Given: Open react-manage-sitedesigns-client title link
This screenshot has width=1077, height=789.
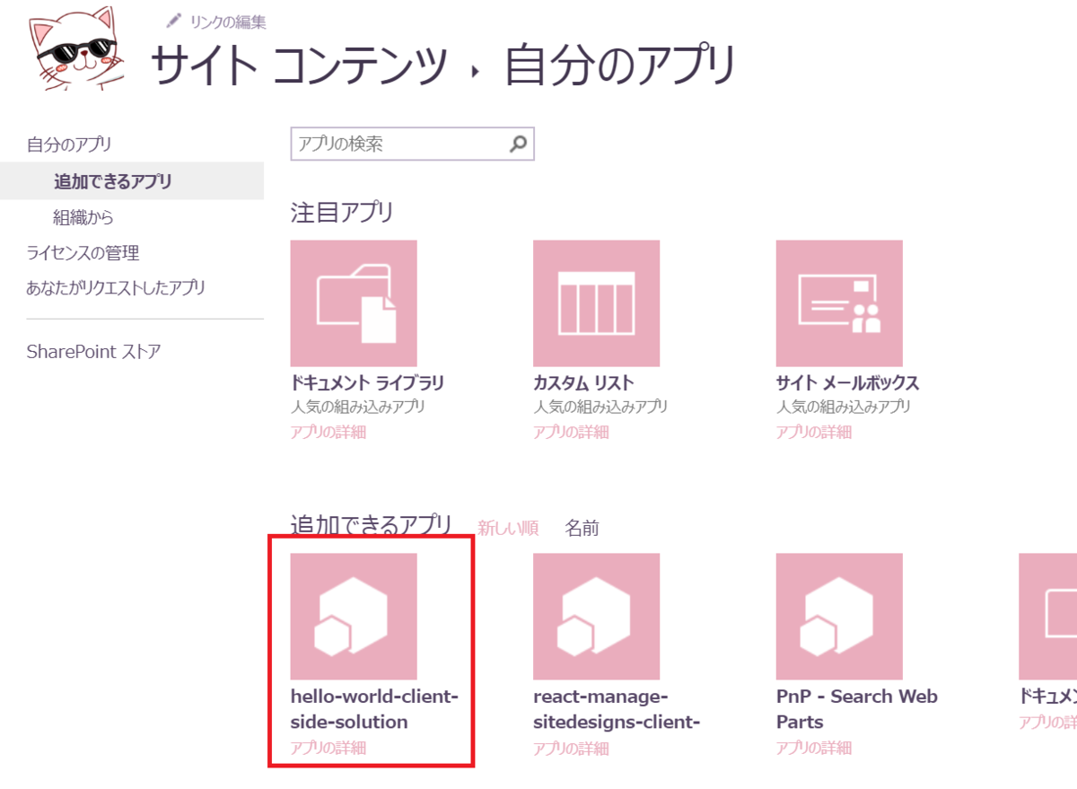Looking at the screenshot, I should click(617, 709).
